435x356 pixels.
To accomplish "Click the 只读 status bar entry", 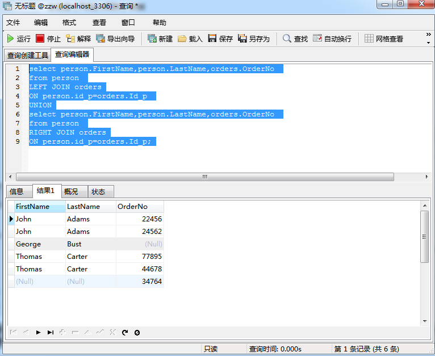I will tap(211, 349).
